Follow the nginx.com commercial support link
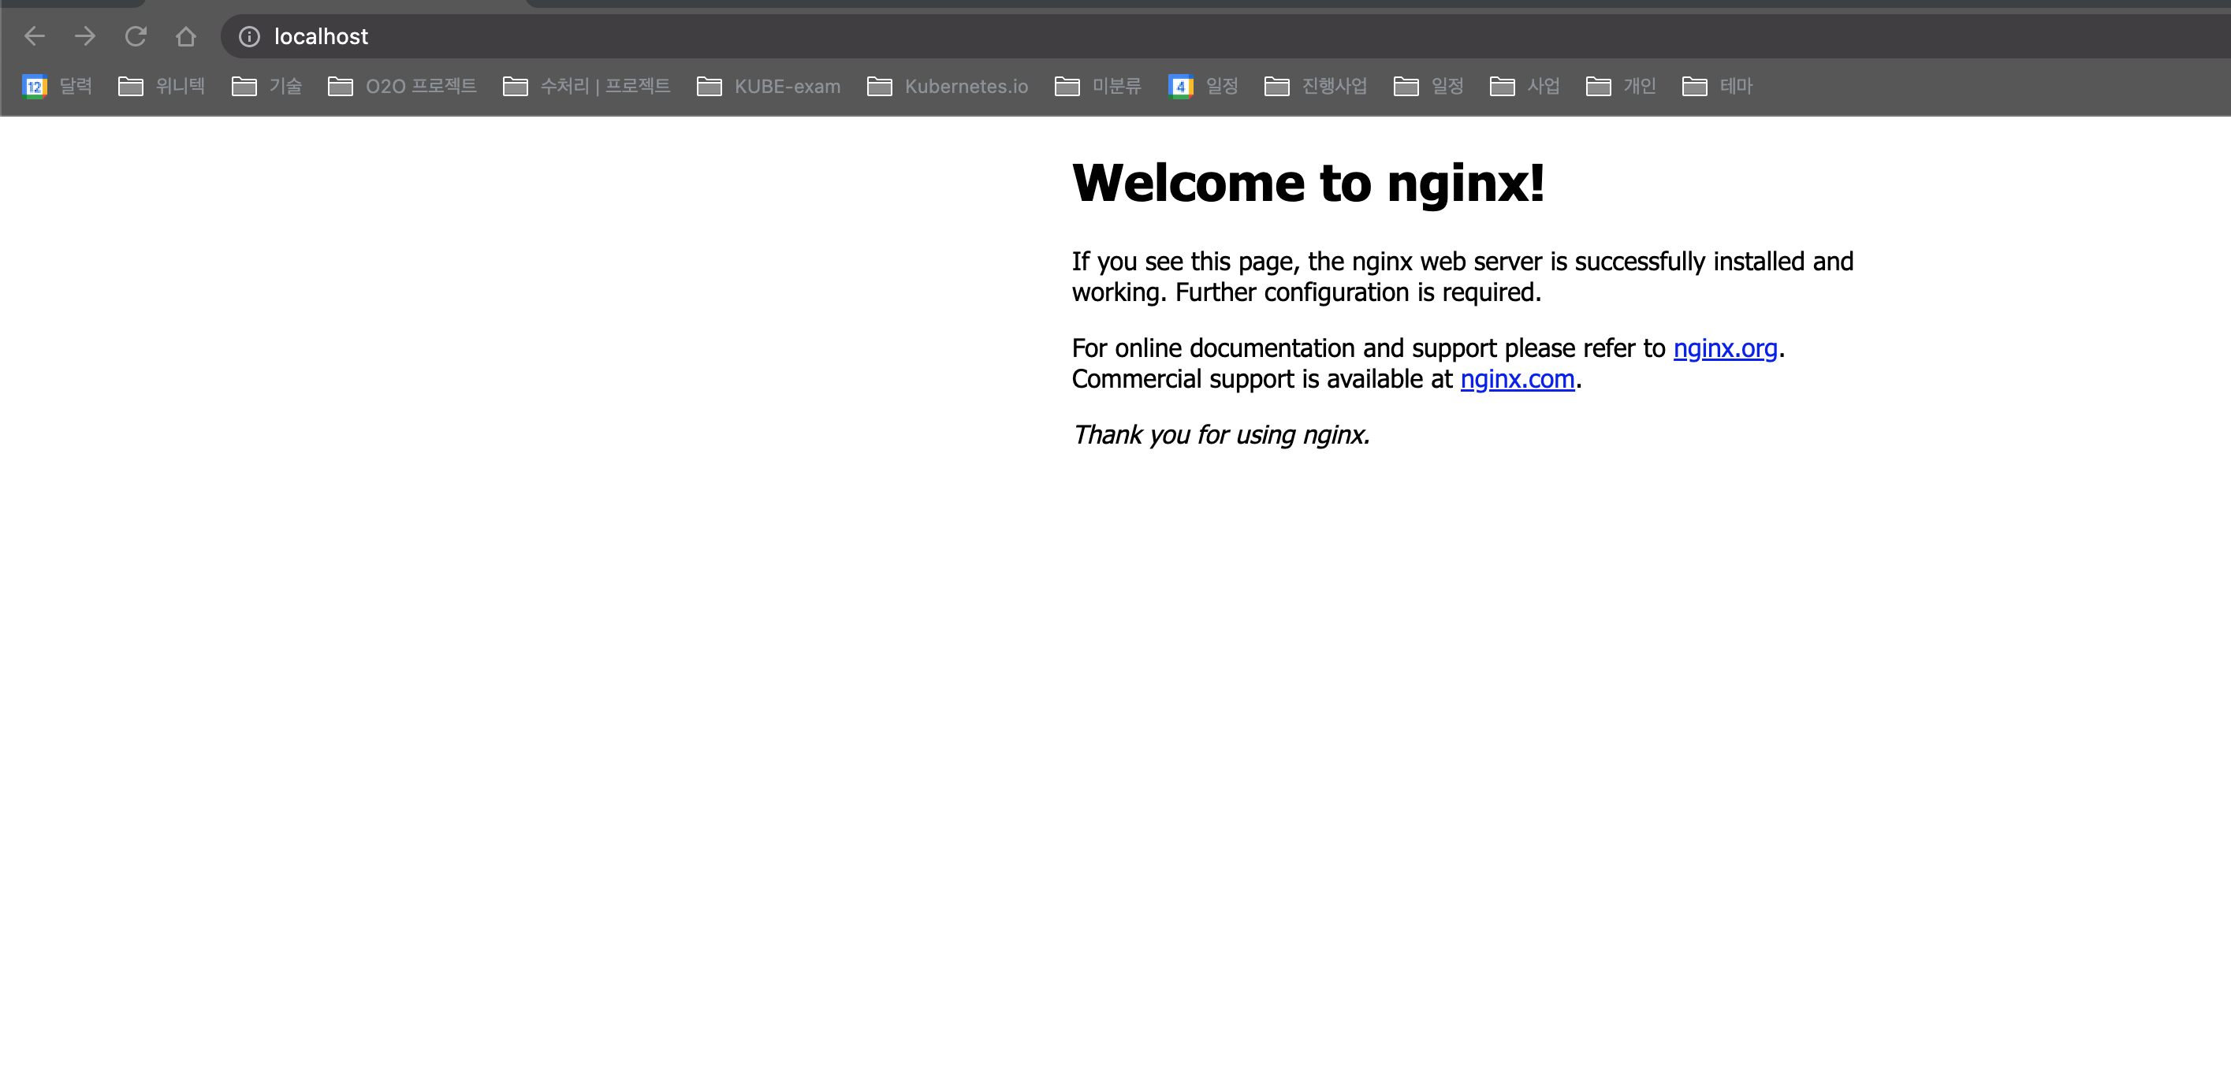Screen dimensions: 2231x1067 (x=1517, y=379)
